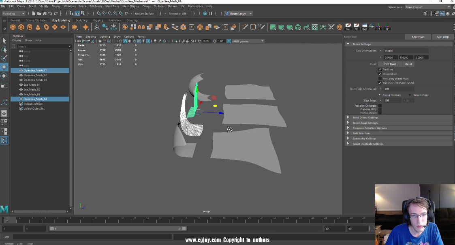Screen dimensions: 455x245
Task: Open the Modeling menu set dropdown
Action: click(x=14, y=13)
